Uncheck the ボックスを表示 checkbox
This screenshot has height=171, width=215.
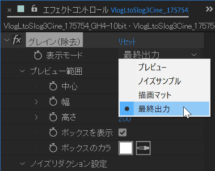pyautogui.click(x=122, y=133)
